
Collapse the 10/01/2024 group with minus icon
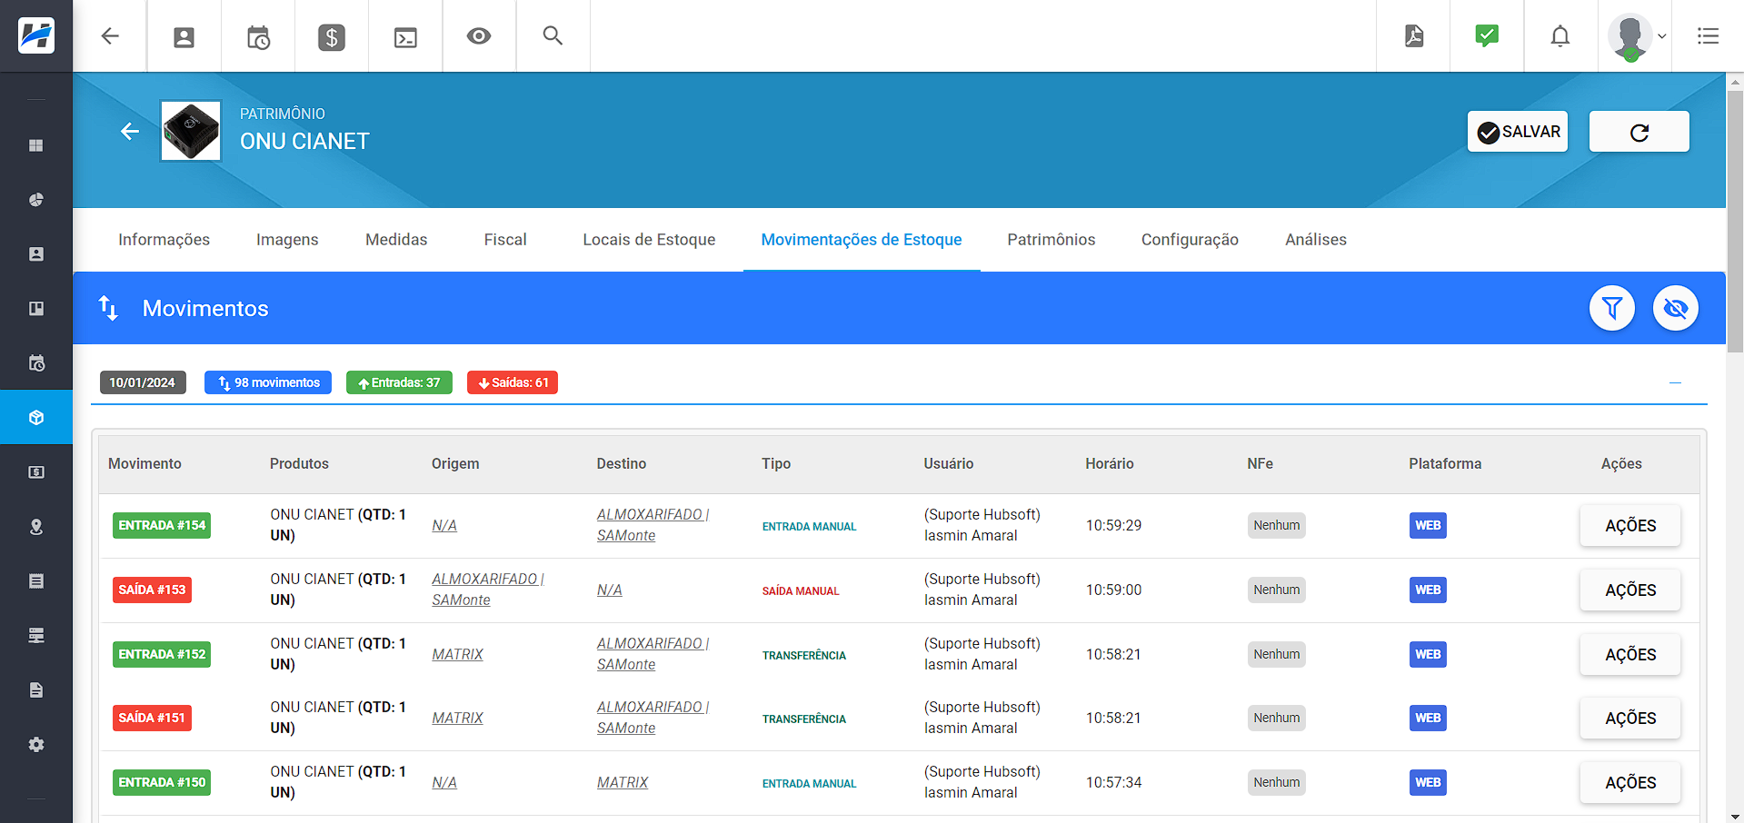tap(1675, 383)
